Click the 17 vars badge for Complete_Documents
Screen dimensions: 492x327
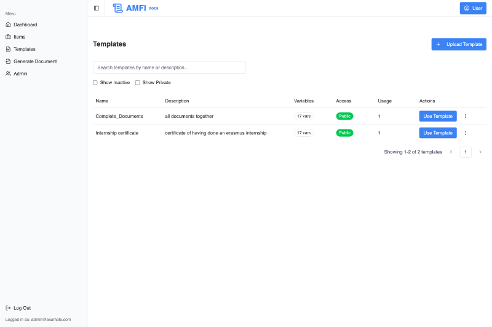pos(304,116)
